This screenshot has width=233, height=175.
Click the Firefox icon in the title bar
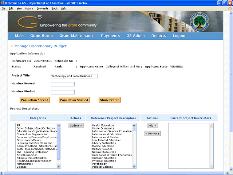click(2, 3)
